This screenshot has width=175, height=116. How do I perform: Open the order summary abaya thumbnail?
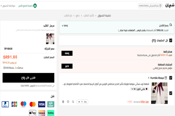pos(50,39)
